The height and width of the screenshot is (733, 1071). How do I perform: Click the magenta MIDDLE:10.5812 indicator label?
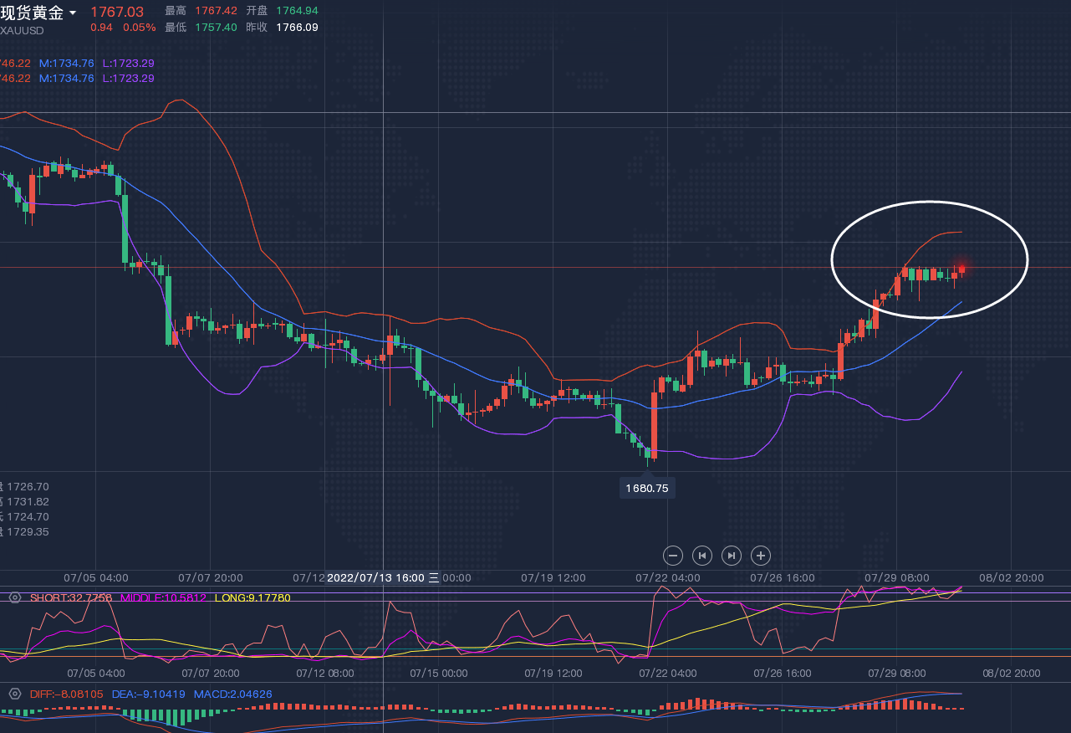pos(164,598)
